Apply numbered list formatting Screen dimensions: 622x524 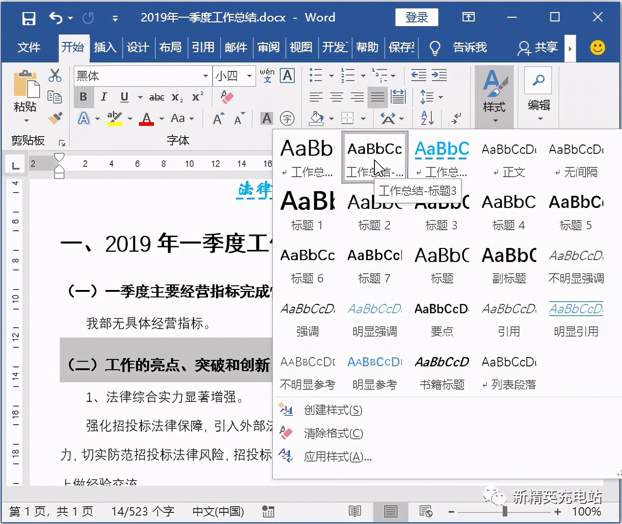point(348,76)
